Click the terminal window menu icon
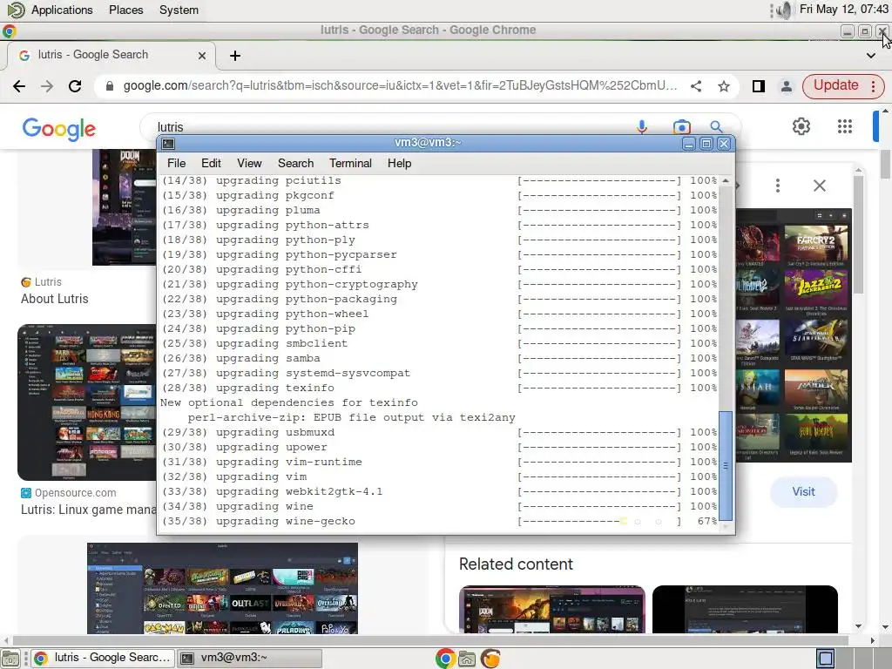 168,144
